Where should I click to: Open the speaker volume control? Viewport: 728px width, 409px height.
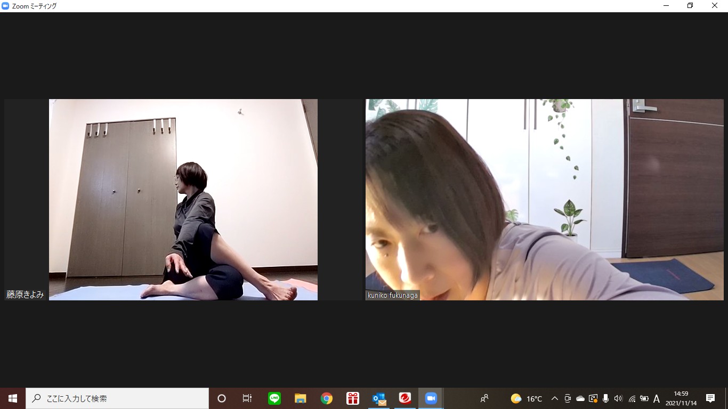coord(618,398)
